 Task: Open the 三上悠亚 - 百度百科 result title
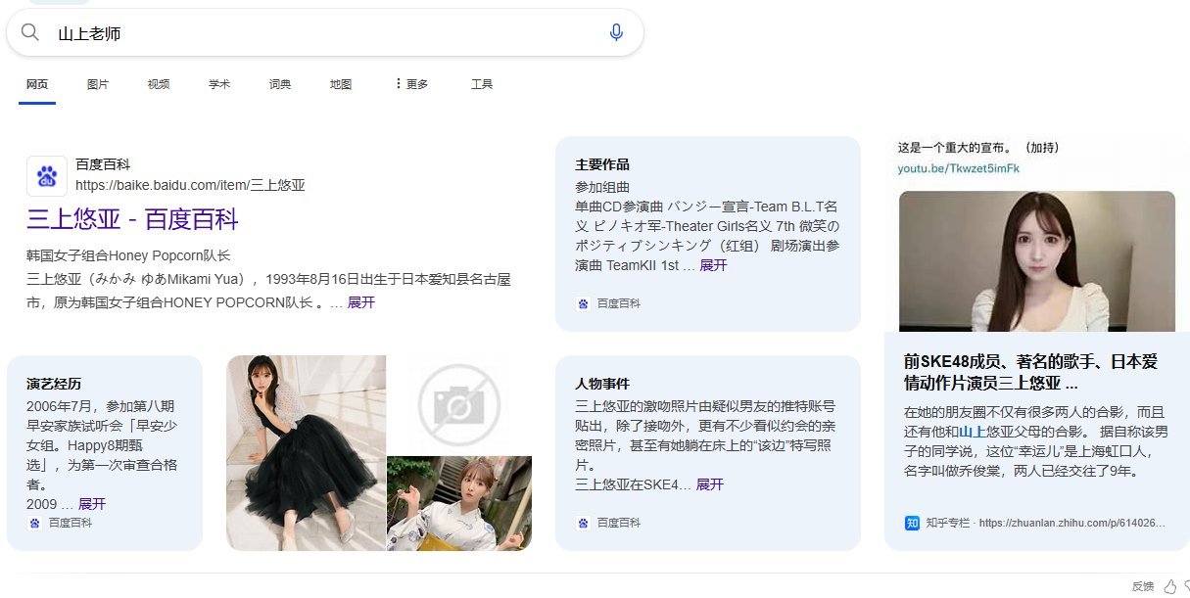coord(133,218)
